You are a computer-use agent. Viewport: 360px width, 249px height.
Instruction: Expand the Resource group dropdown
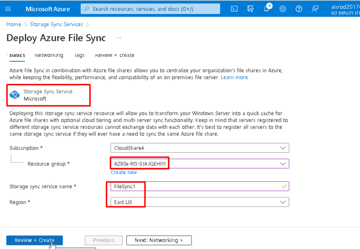[x=200, y=164]
